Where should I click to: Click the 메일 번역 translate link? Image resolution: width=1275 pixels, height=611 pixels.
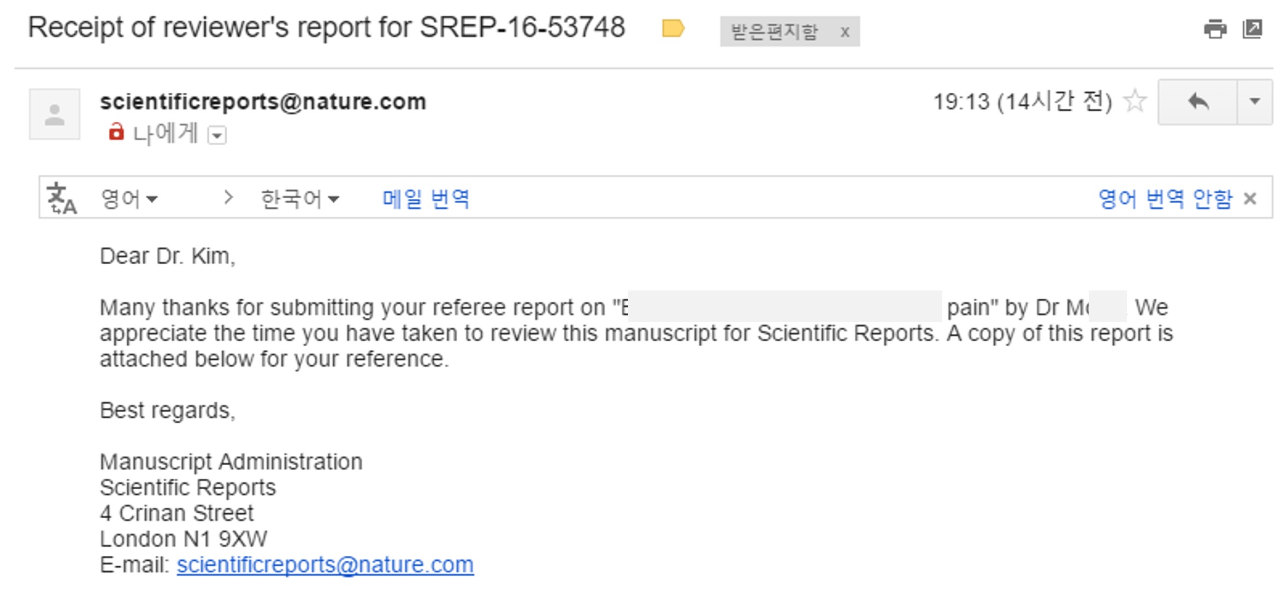426,199
